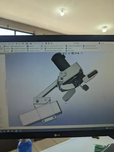Image resolution: width=114 pixels, height=152 pixels.
Task: Click the first red icon in the taskbar
Action: (4, 131)
